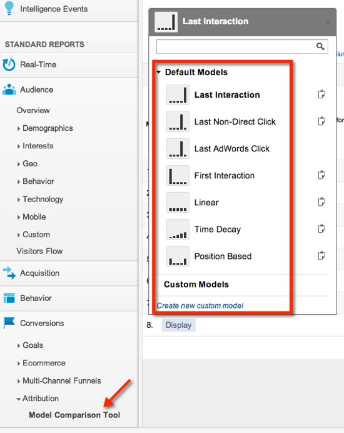Click the Audience people icon

tap(9, 89)
